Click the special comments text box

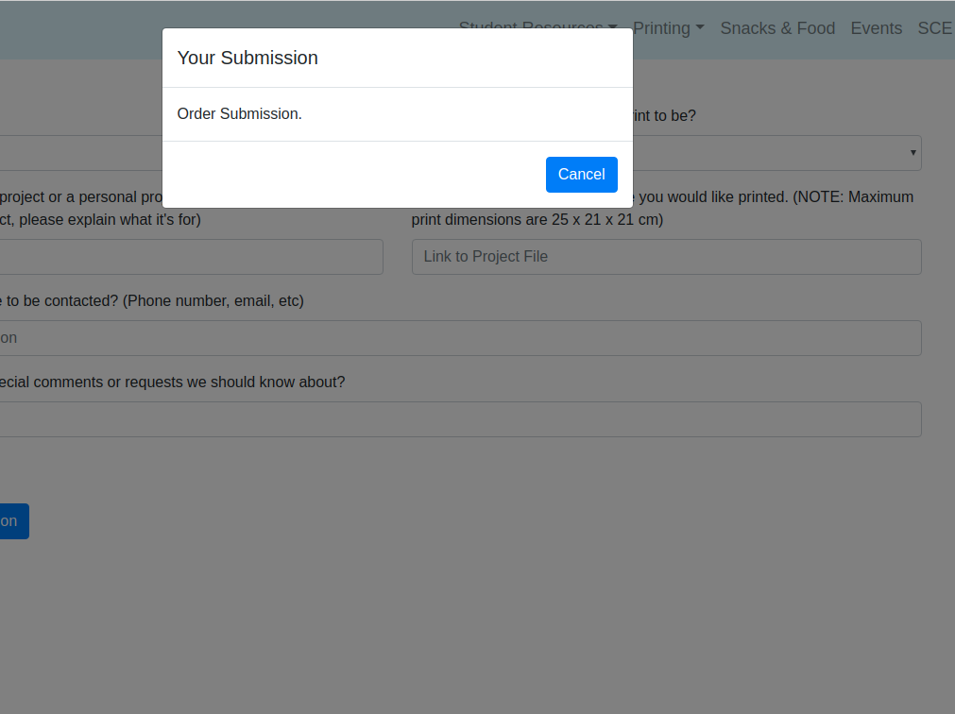coord(460,418)
